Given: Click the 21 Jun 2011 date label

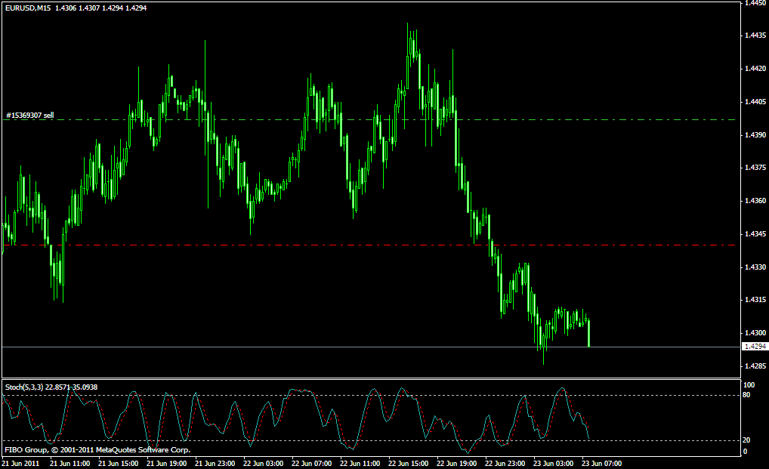Looking at the screenshot, I should pyautogui.click(x=20, y=464).
